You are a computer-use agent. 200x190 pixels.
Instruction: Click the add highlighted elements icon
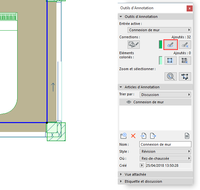click(171, 61)
